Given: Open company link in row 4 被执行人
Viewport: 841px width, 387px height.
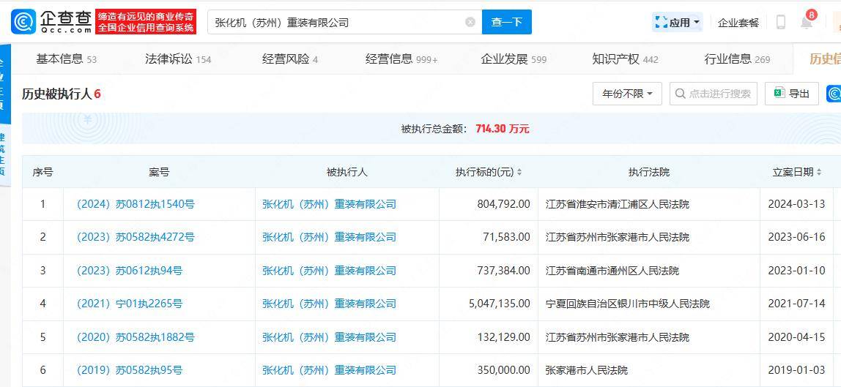Looking at the screenshot, I should 330,304.
